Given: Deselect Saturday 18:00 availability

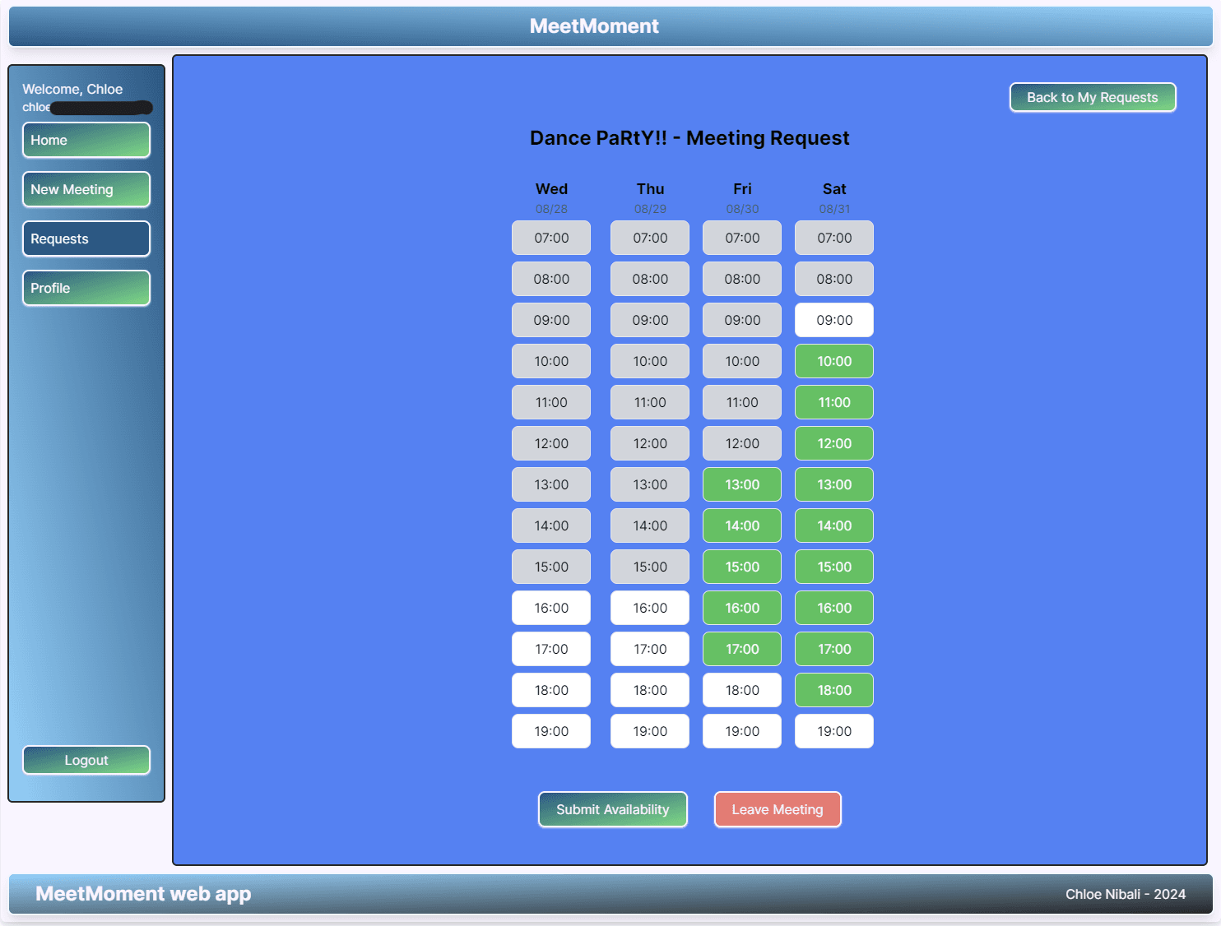Looking at the screenshot, I should 833,690.
